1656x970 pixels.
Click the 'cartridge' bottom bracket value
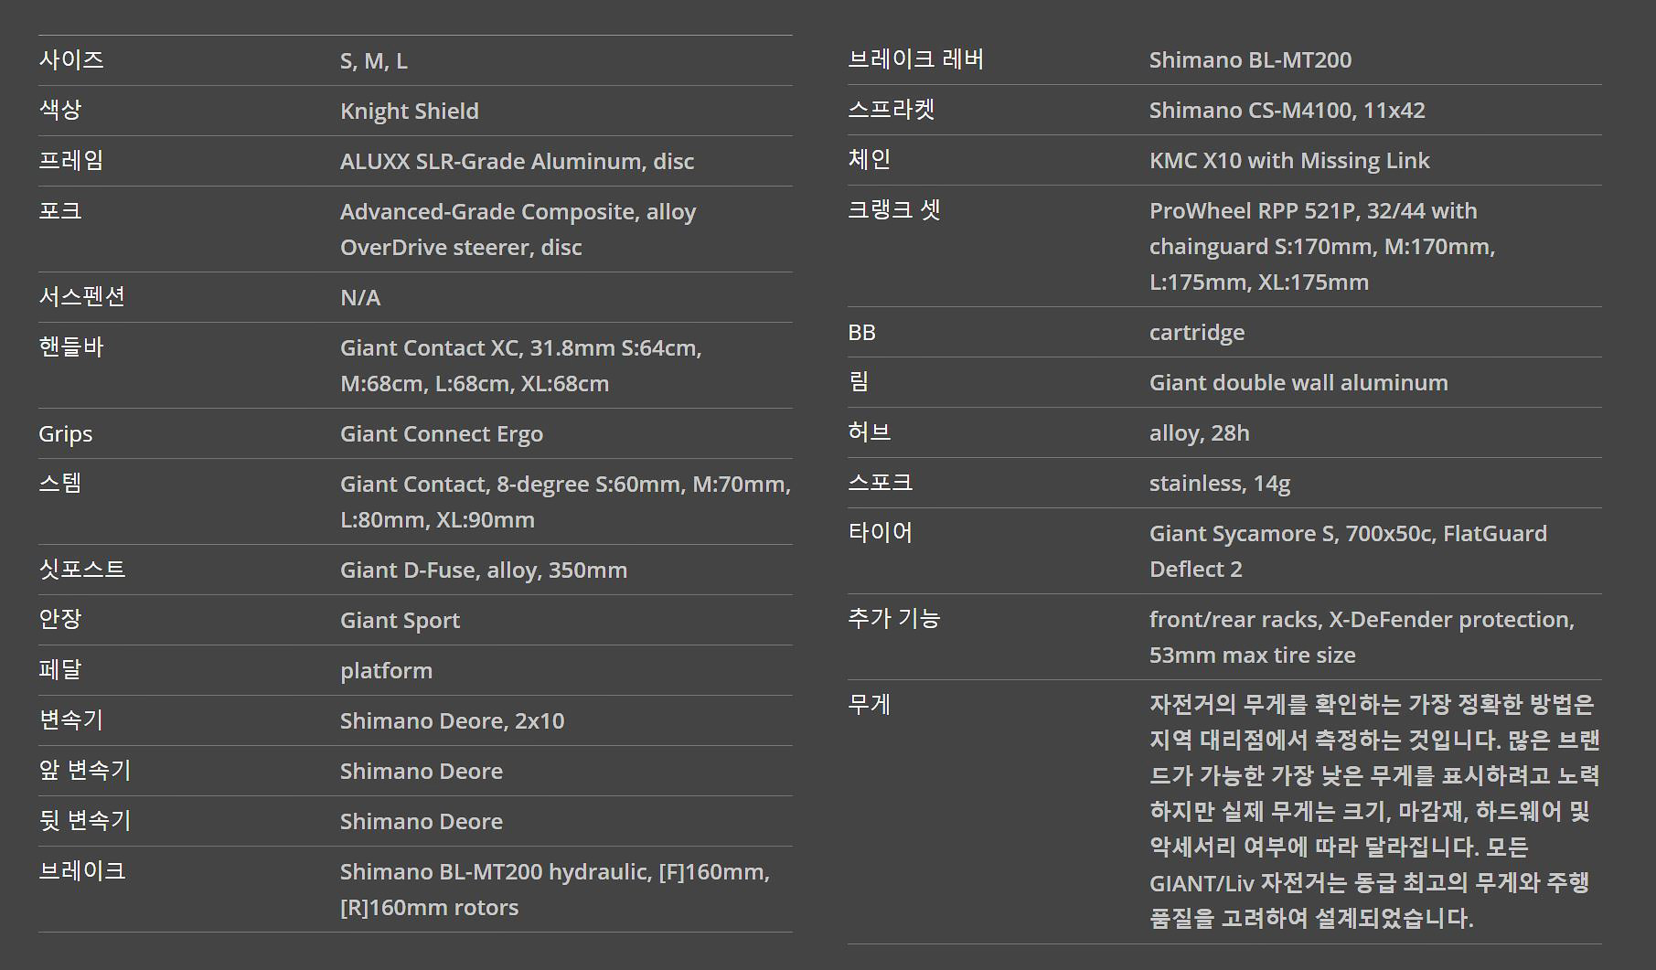point(1196,333)
